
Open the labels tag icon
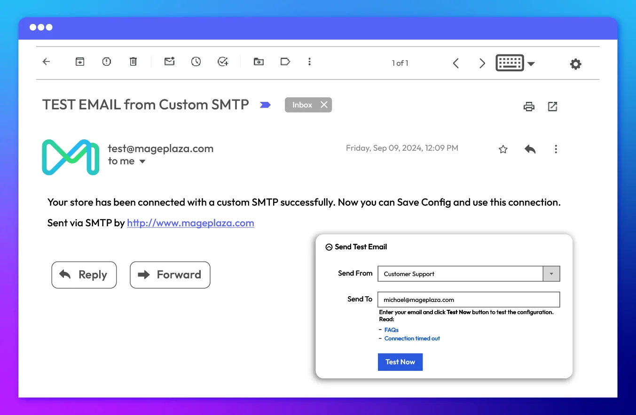(x=285, y=61)
